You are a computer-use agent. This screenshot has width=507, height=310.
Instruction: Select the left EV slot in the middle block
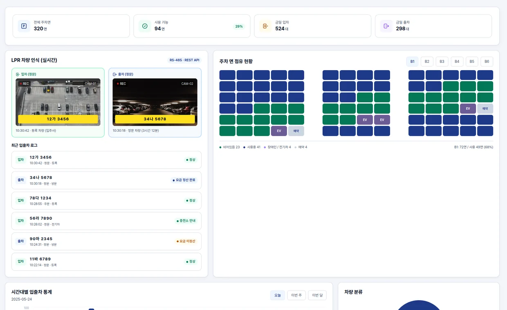click(x=365, y=120)
